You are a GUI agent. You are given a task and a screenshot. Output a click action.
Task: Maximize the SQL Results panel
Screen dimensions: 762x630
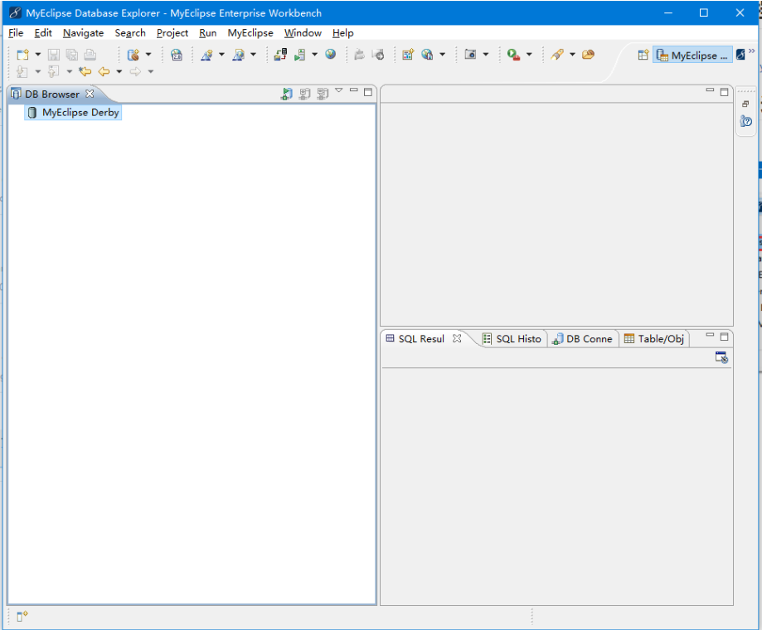click(x=724, y=336)
